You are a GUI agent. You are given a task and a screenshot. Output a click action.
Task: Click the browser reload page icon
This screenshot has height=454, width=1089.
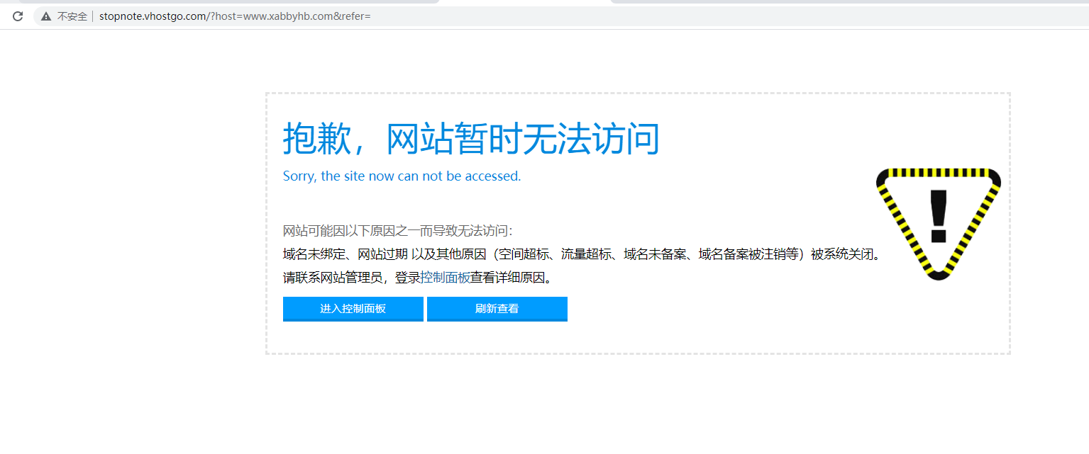coord(18,16)
